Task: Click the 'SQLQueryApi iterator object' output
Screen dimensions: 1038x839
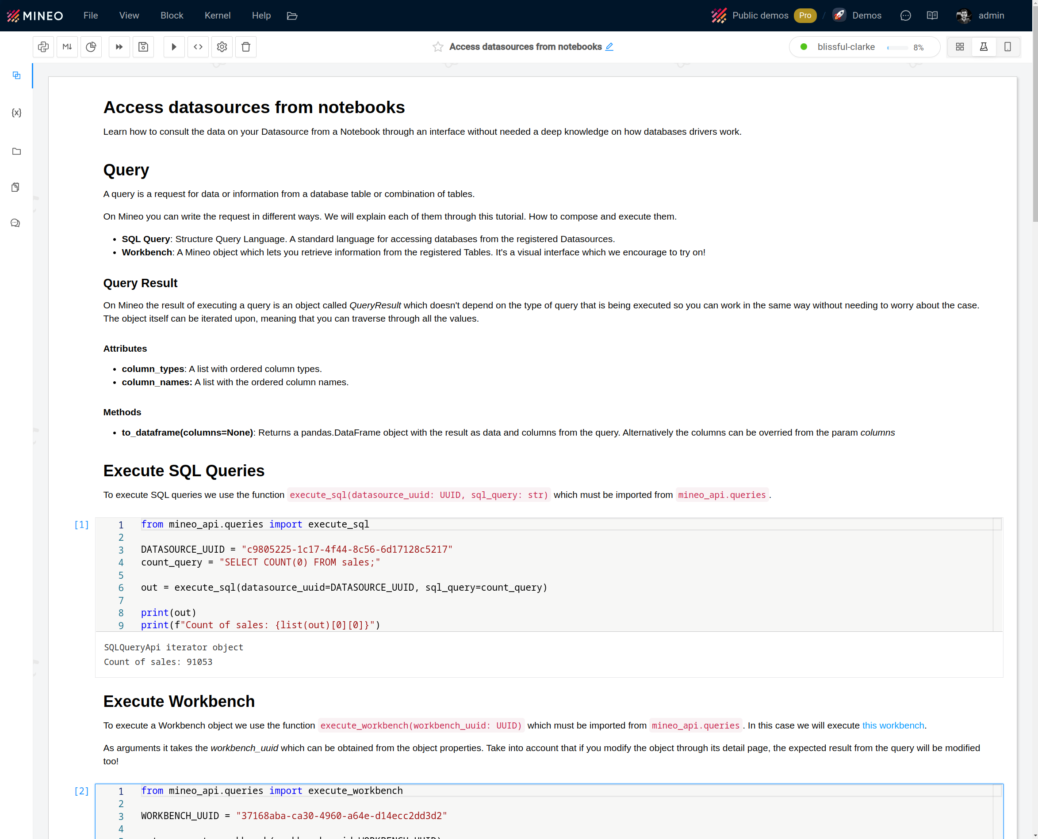Action: [173, 648]
